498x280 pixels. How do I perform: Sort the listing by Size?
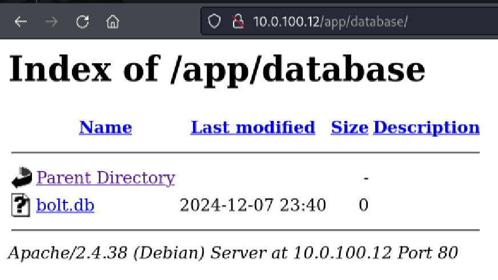(x=349, y=127)
